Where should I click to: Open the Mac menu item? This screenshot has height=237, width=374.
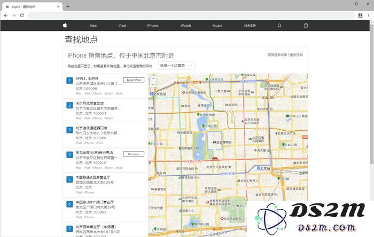click(x=93, y=26)
